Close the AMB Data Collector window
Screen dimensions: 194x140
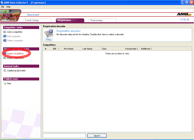pos(192,2)
